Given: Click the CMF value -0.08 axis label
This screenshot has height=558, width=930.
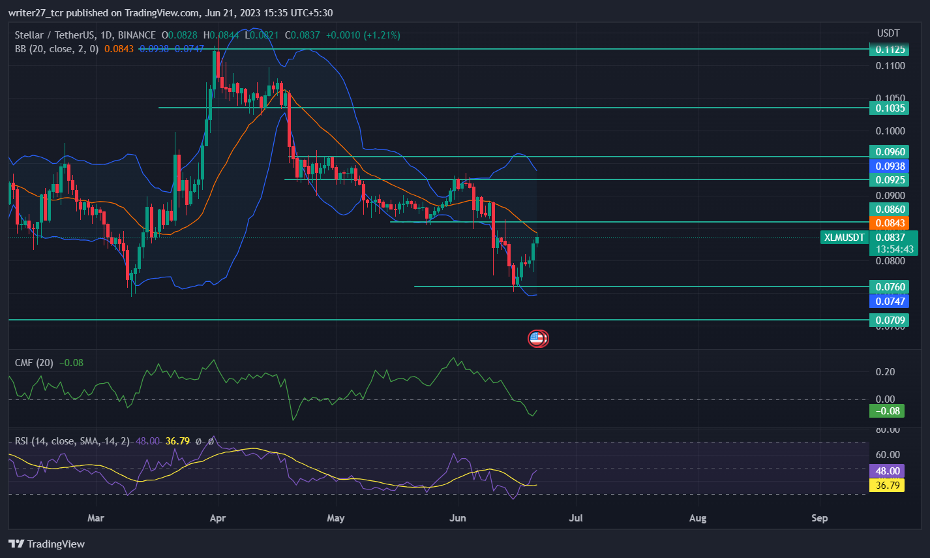Looking at the screenshot, I should pyautogui.click(x=887, y=411).
